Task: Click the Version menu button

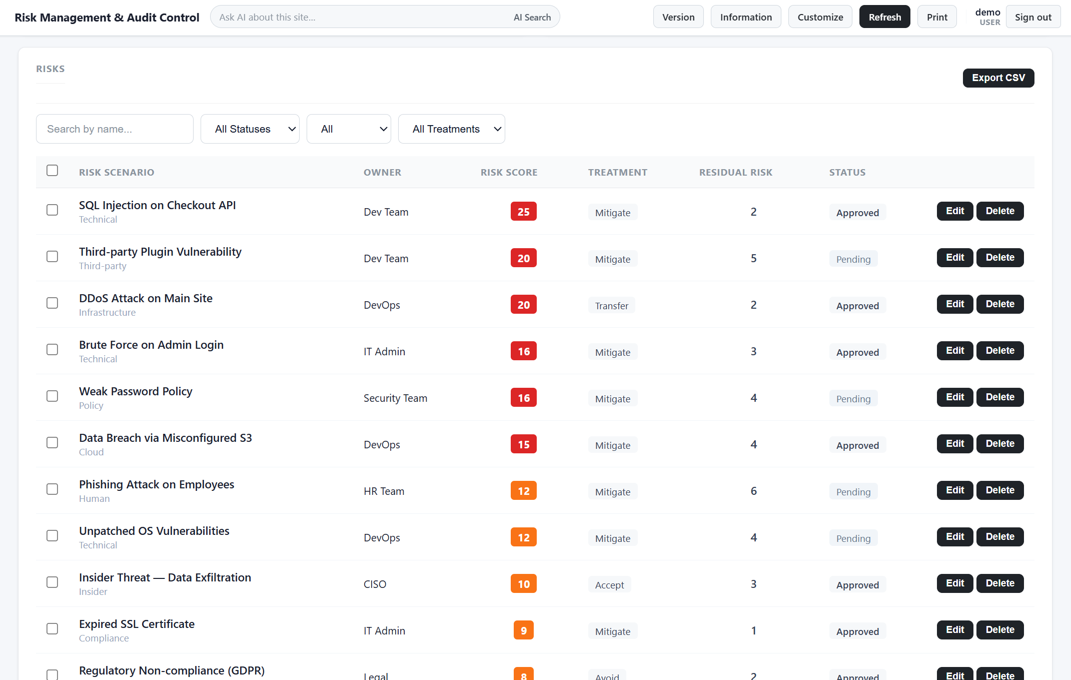Action: [x=678, y=17]
